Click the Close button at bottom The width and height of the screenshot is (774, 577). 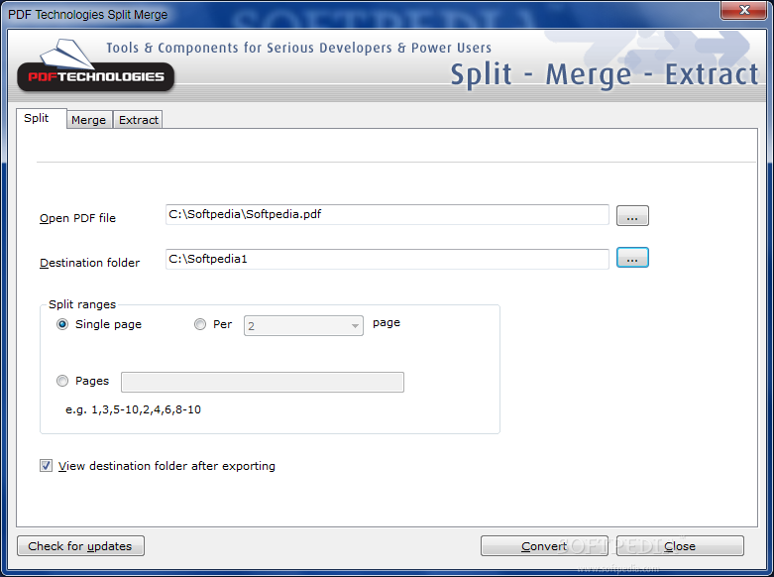(x=680, y=546)
